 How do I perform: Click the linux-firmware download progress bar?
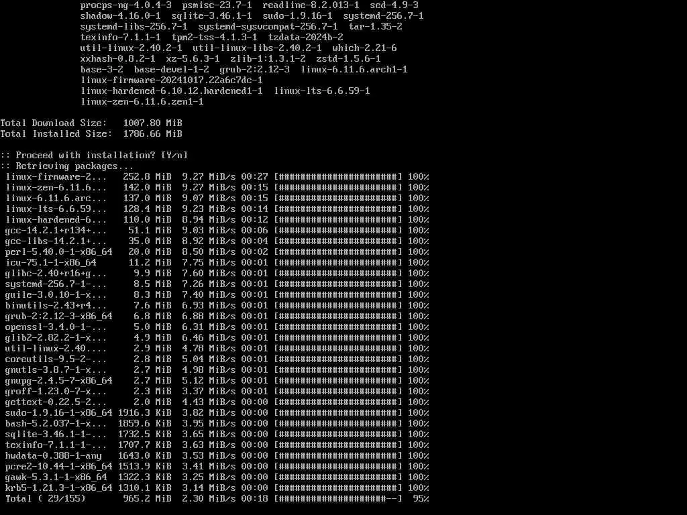point(338,176)
